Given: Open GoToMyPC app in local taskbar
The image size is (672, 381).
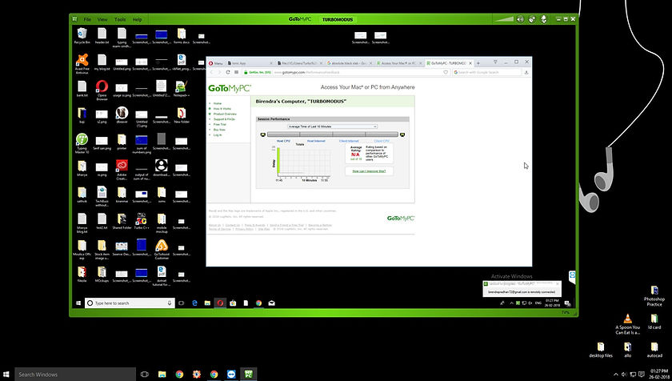Looking at the screenshot, I should pos(248,374).
